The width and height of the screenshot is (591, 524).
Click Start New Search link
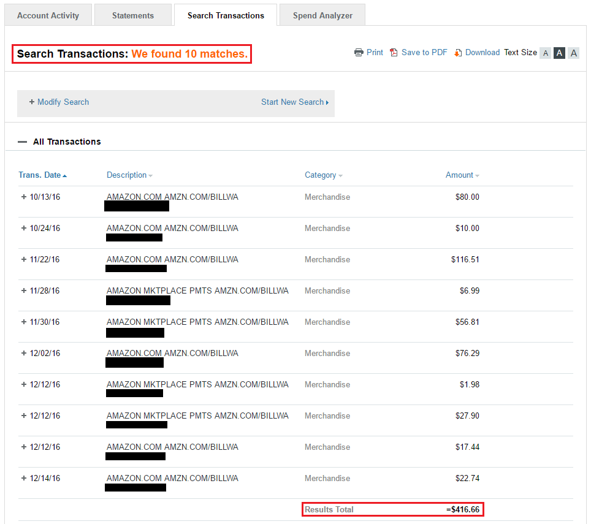point(294,102)
